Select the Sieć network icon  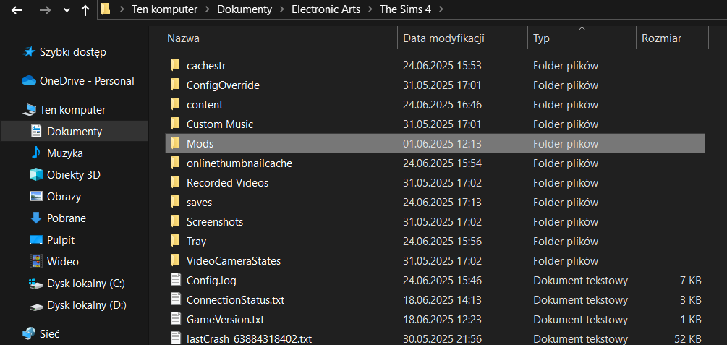pos(29,333)
